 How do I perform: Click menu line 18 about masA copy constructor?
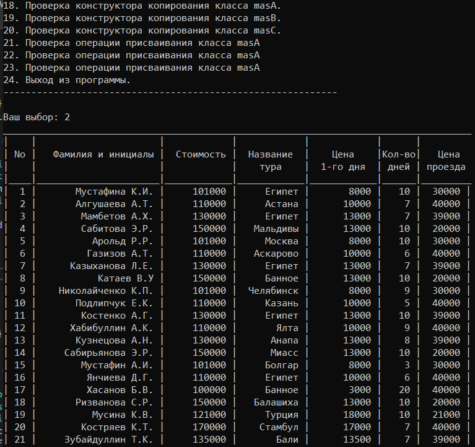(142, 6)
